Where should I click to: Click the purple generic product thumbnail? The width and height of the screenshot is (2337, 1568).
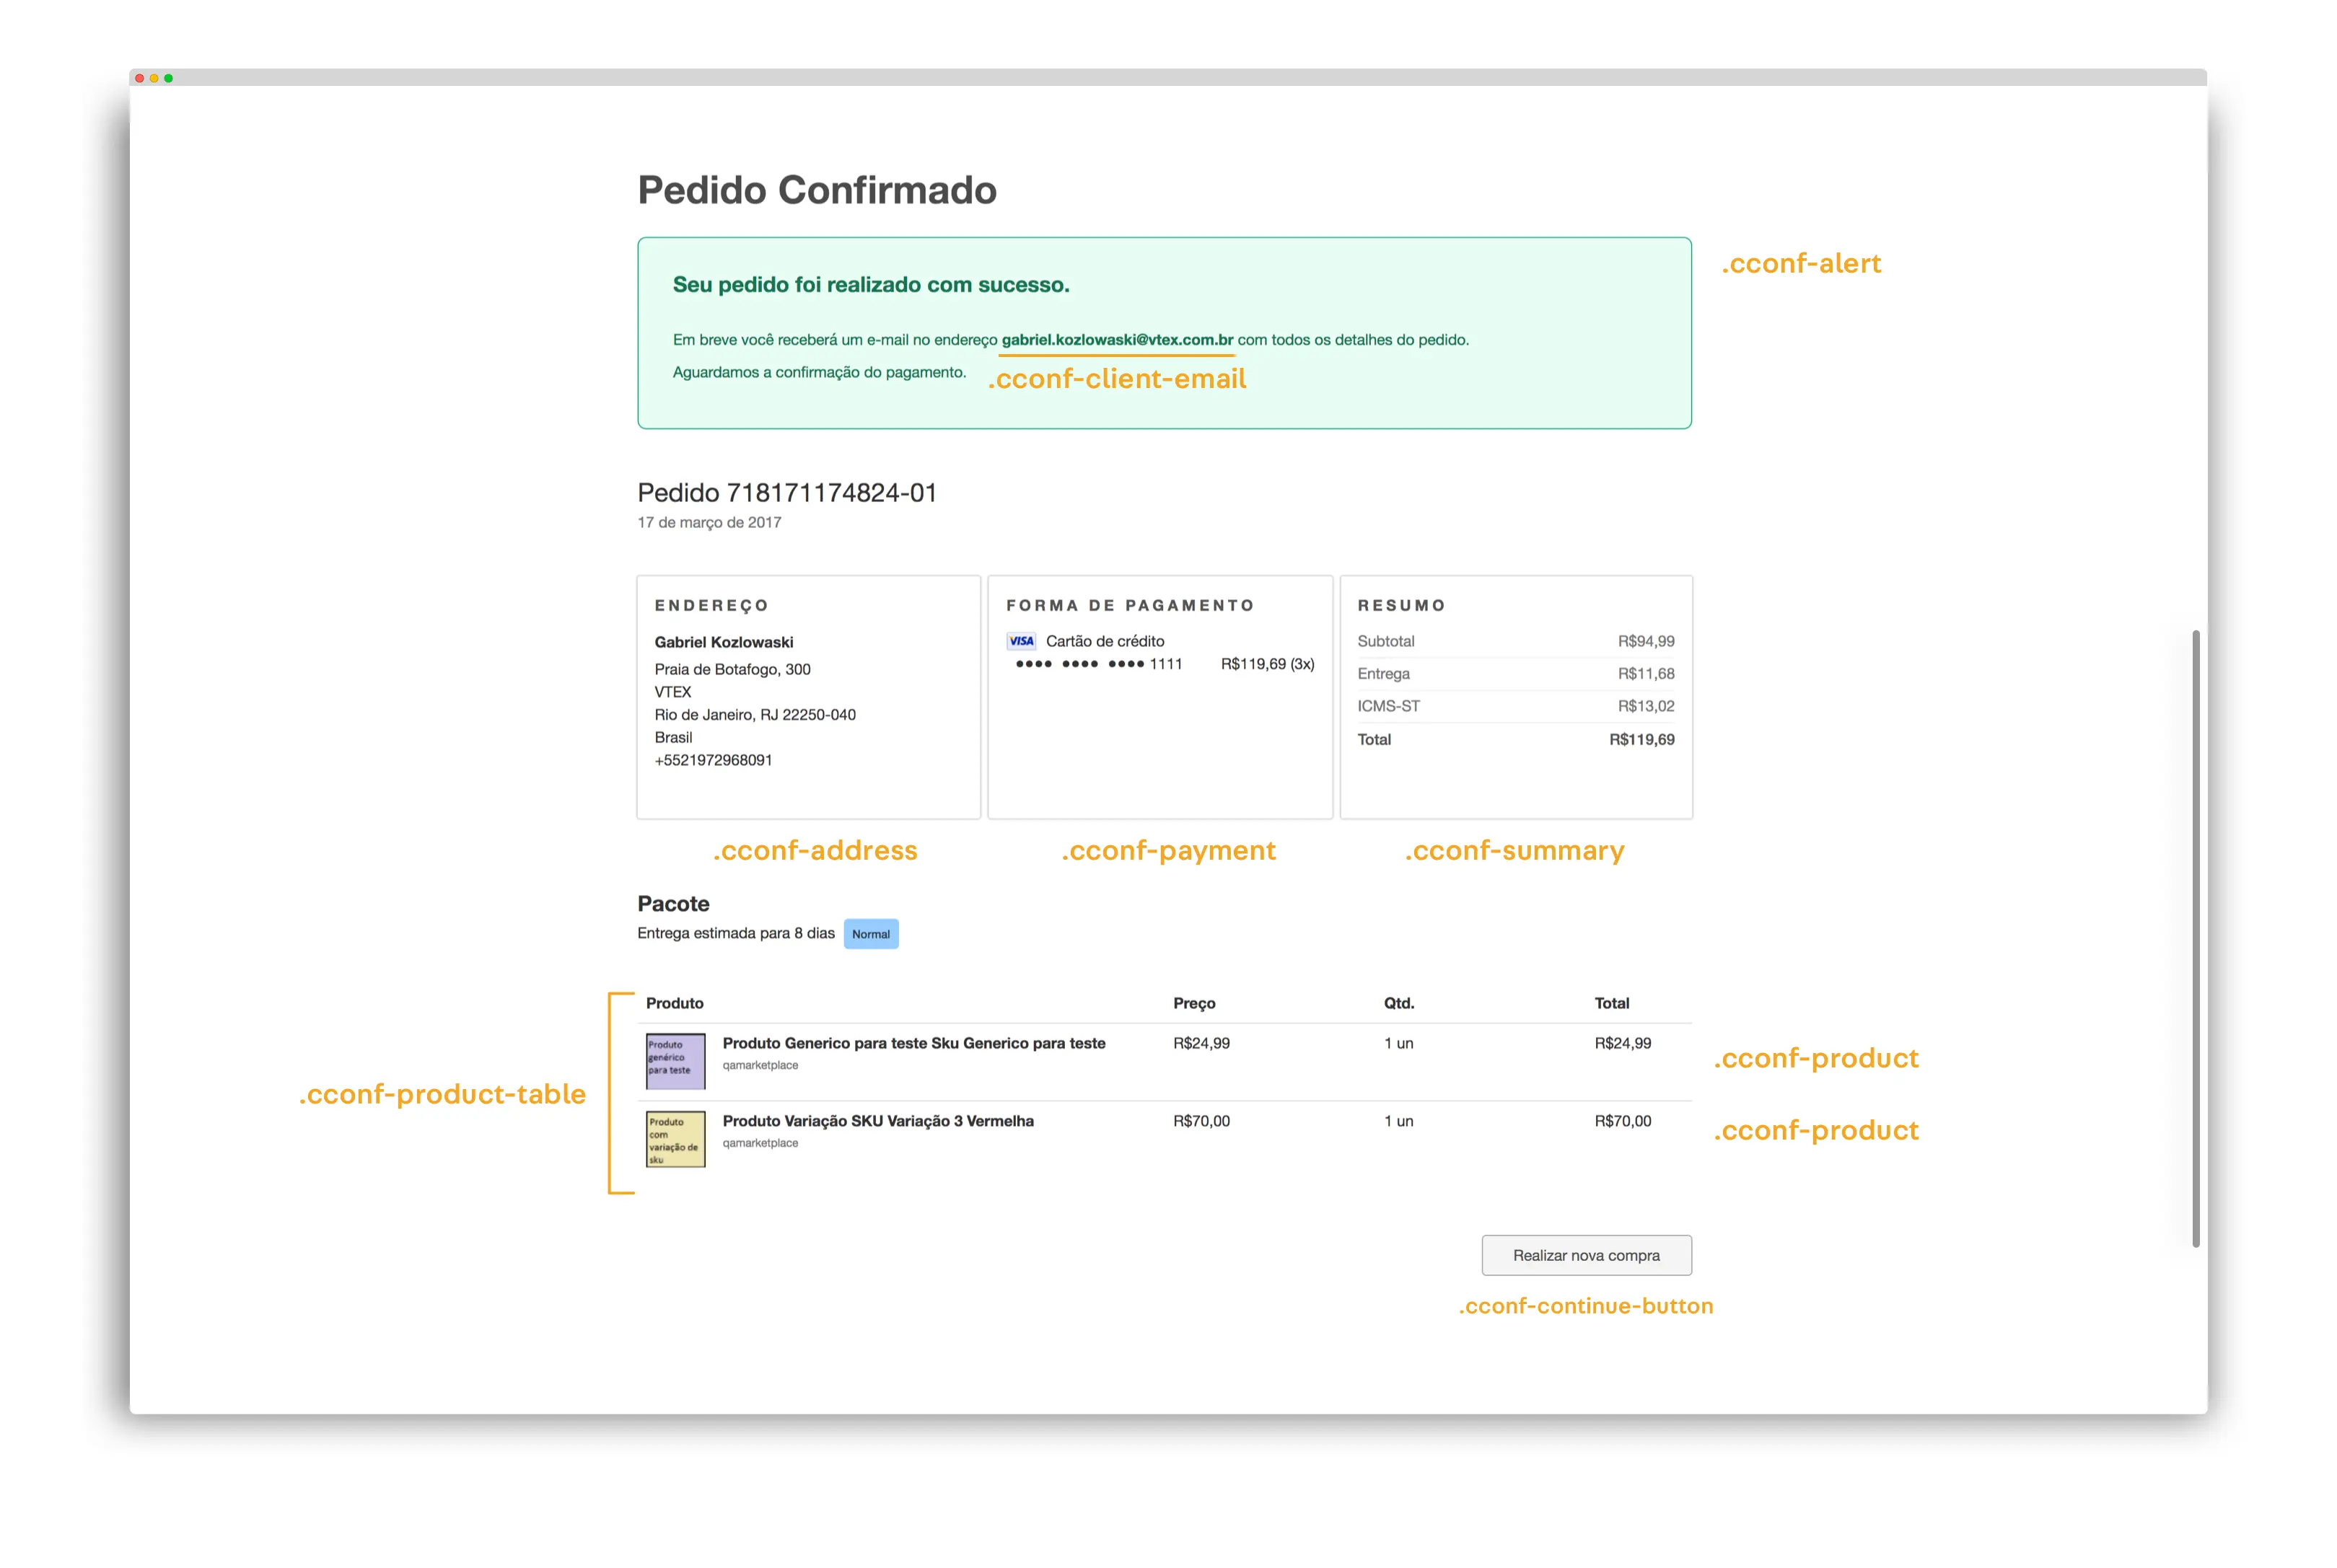click(675, 1060)
